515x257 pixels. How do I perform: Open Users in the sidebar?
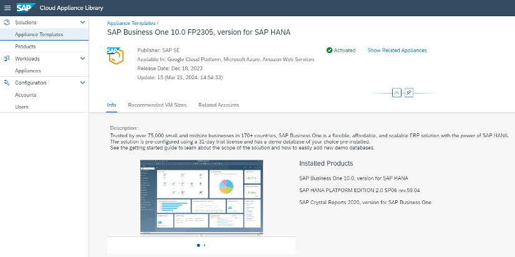(x=44, y=107)
